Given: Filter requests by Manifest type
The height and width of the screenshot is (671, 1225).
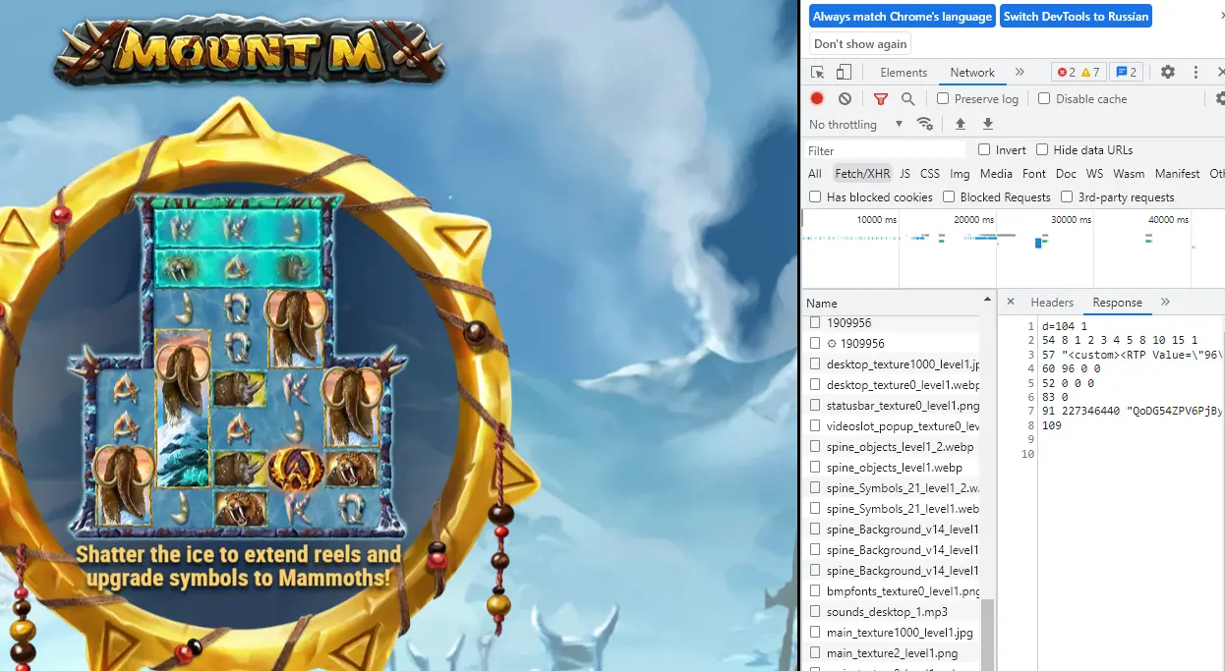Looking at the screenshot, I should click(1178, 173).
